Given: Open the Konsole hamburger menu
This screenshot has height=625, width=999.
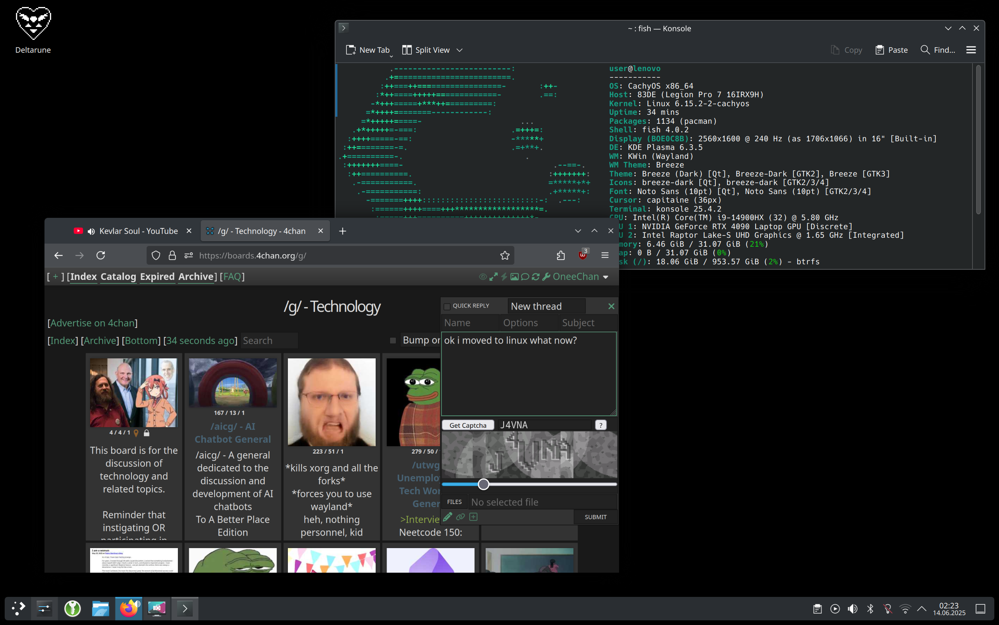Looking at the screenshot, I should click(x=971, y=50).
